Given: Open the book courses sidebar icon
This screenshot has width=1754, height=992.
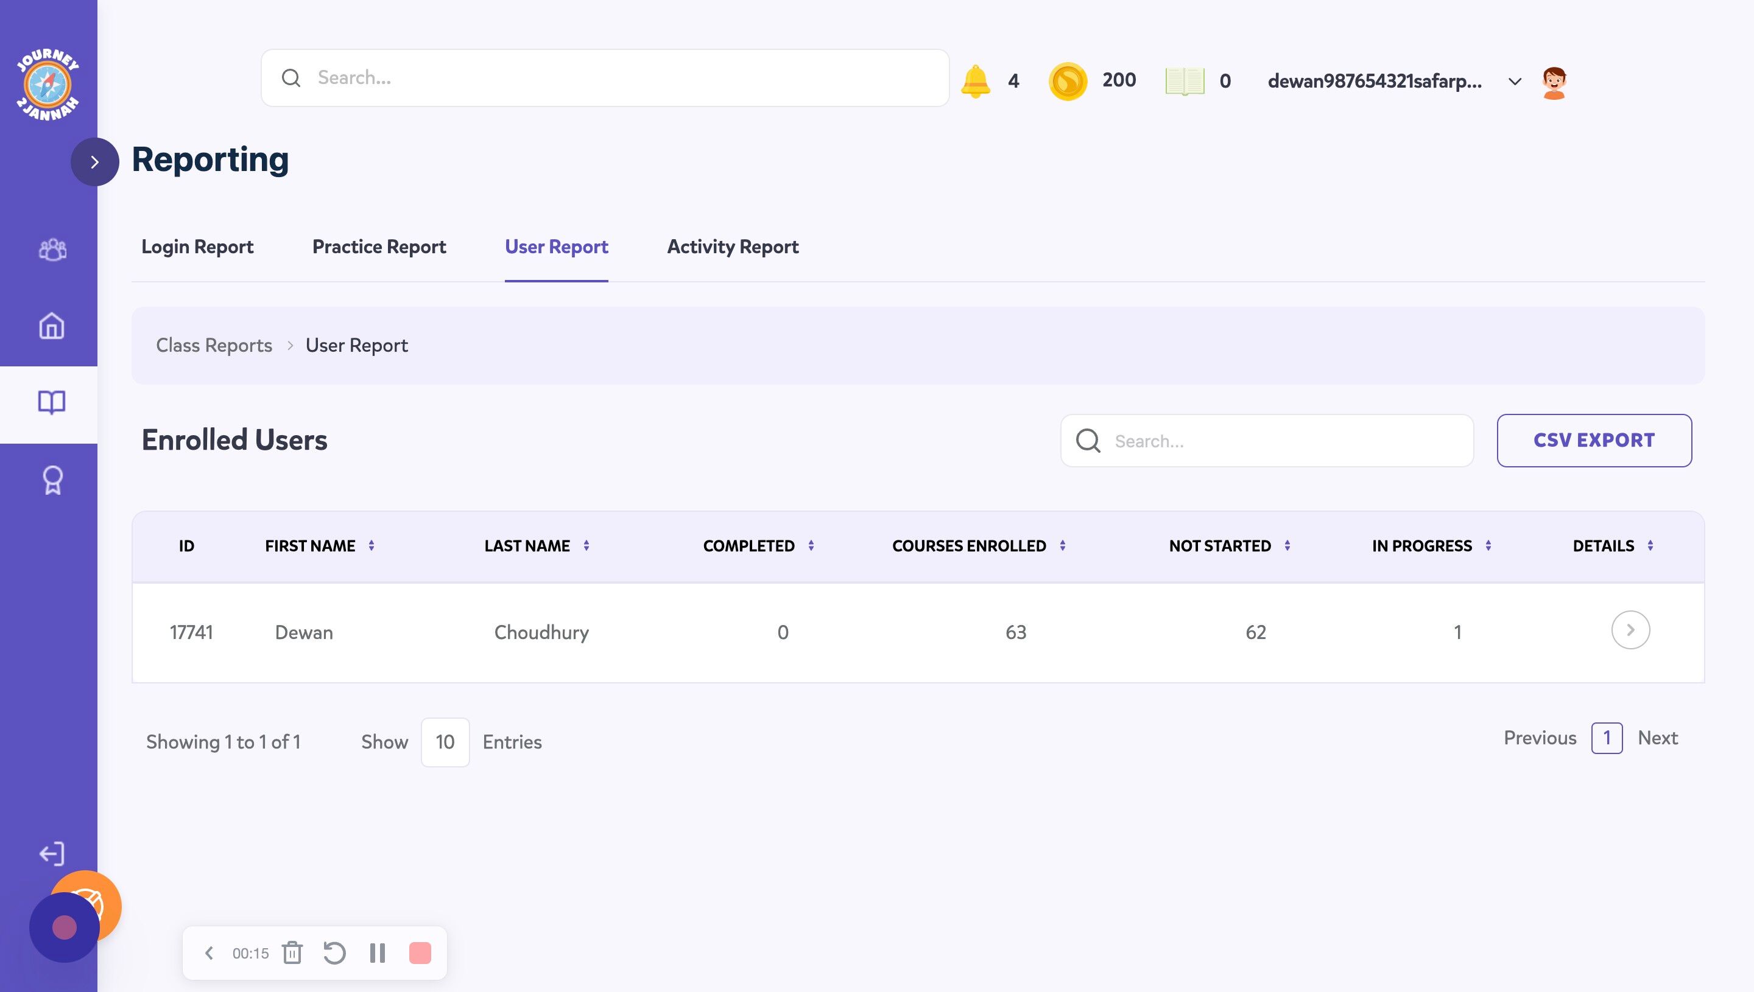Looking at the screenshot, I should [52, 403].
